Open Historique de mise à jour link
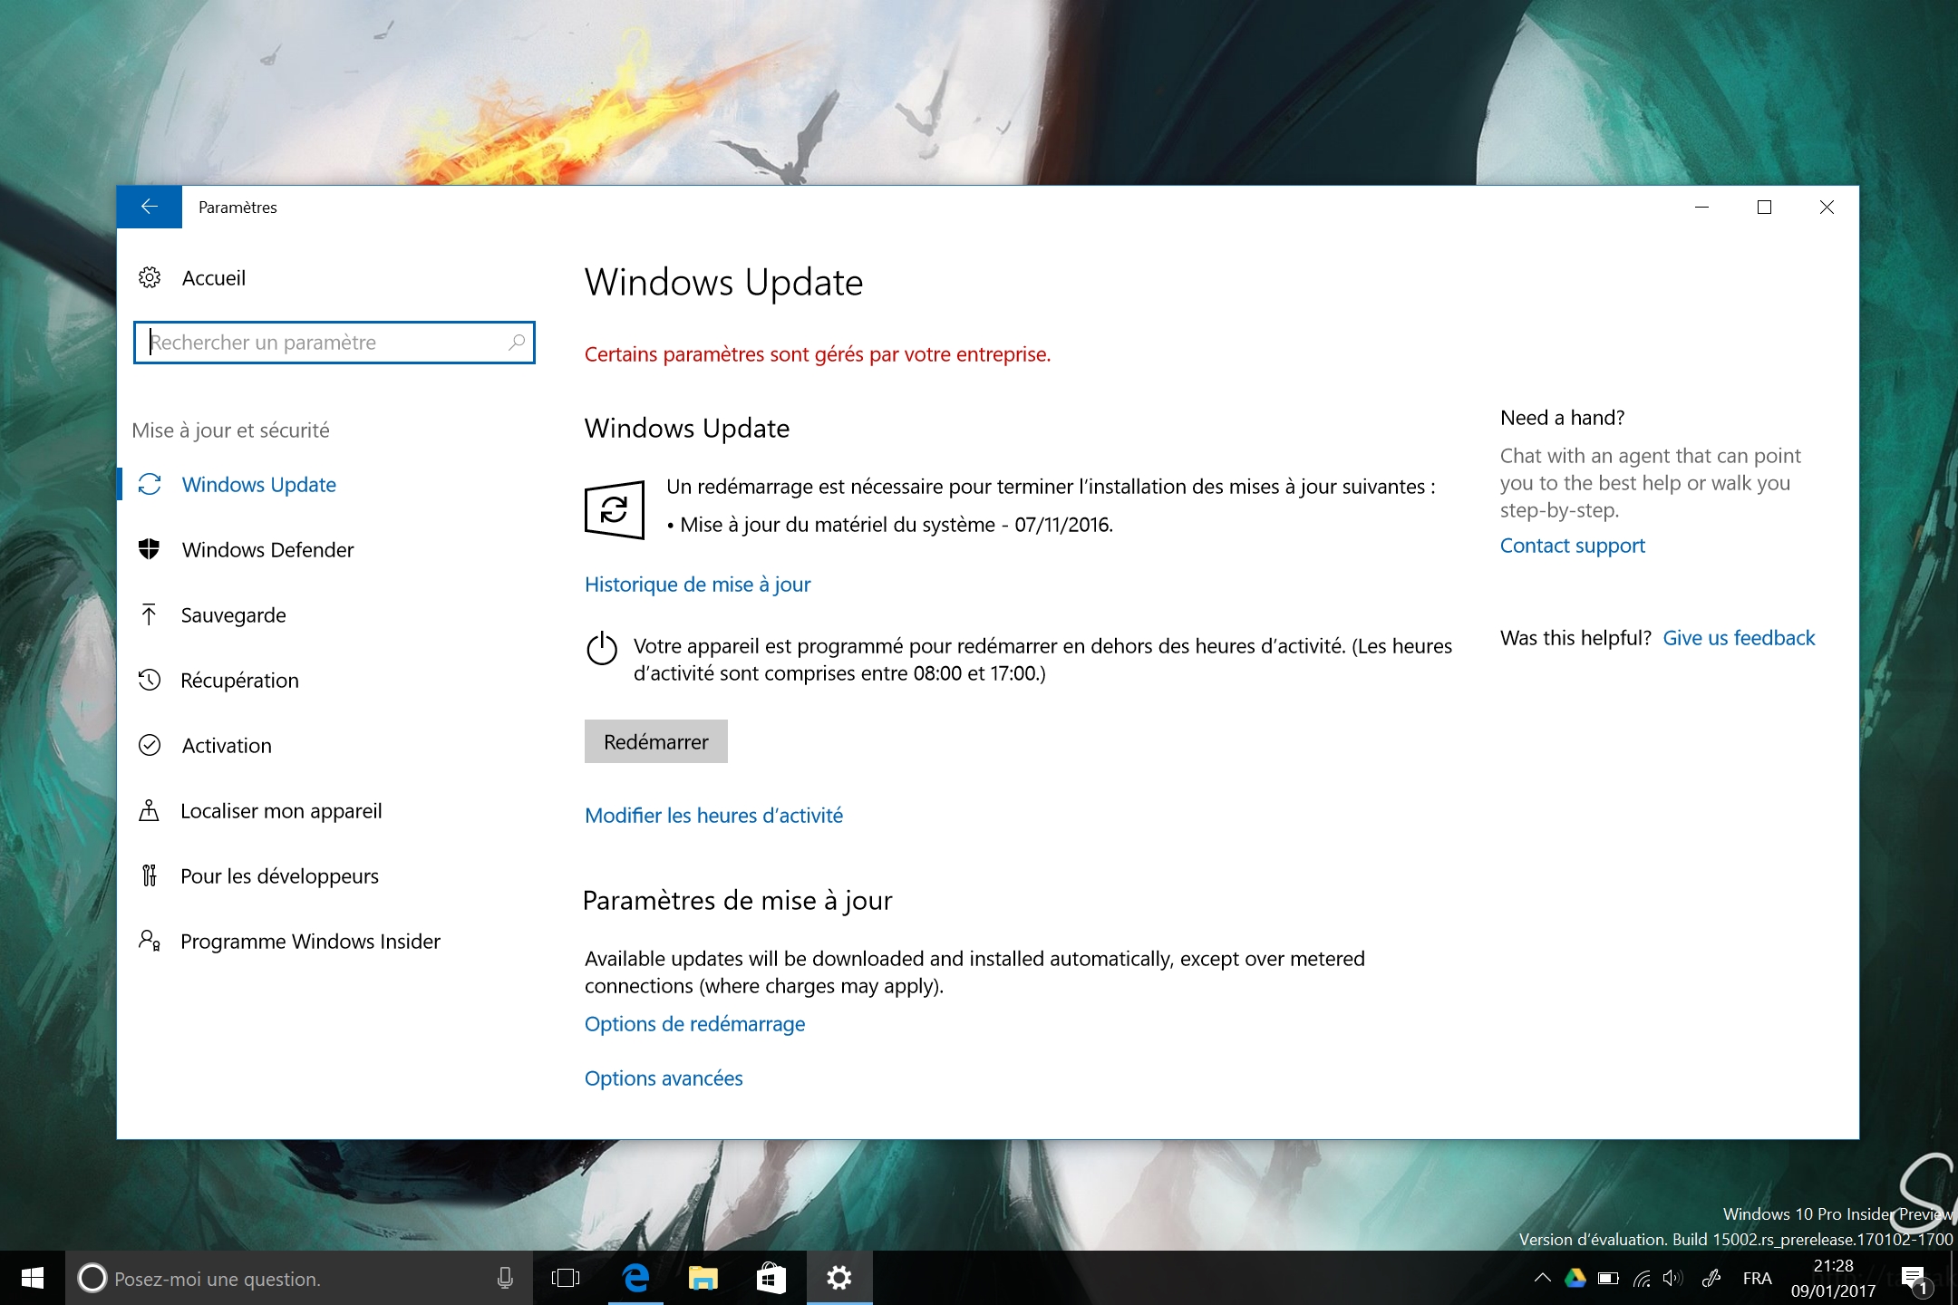Screen dimensions: 1958x1305 click(x=697, y=585)
